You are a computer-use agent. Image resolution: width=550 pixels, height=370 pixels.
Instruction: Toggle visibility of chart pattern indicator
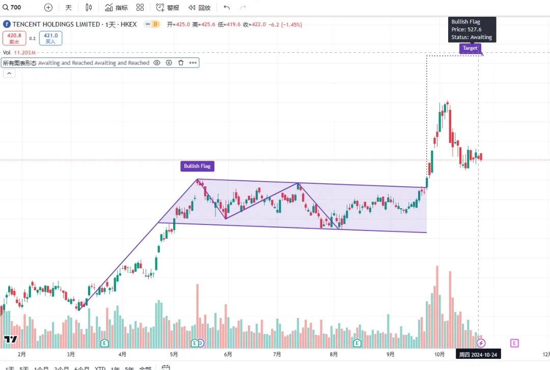[157, 63]
